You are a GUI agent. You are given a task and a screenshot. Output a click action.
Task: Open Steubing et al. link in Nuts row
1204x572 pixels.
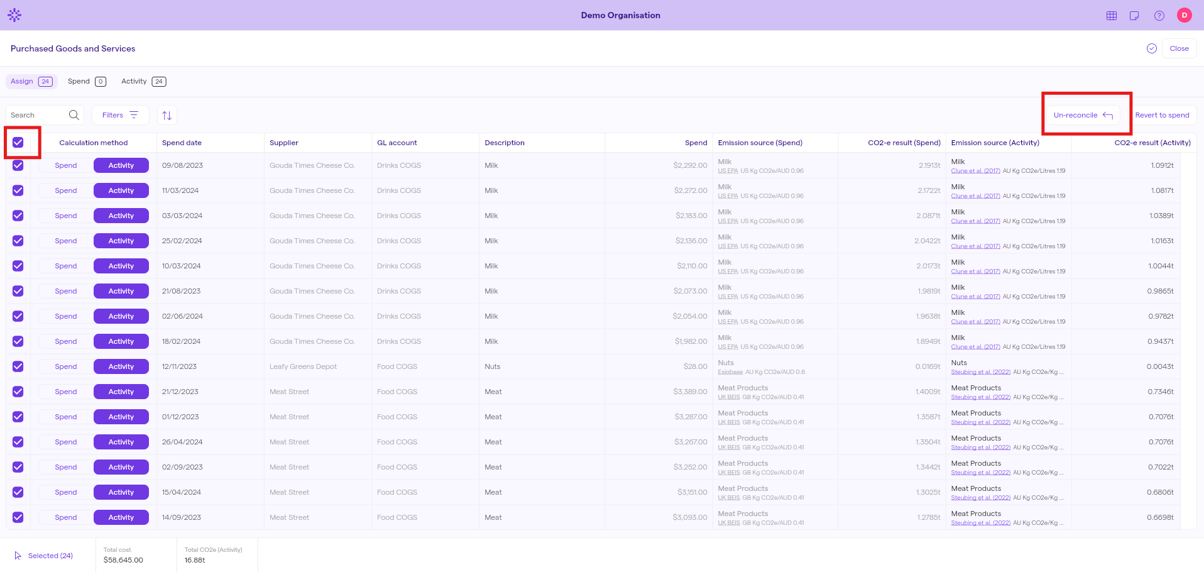point(981,372)
